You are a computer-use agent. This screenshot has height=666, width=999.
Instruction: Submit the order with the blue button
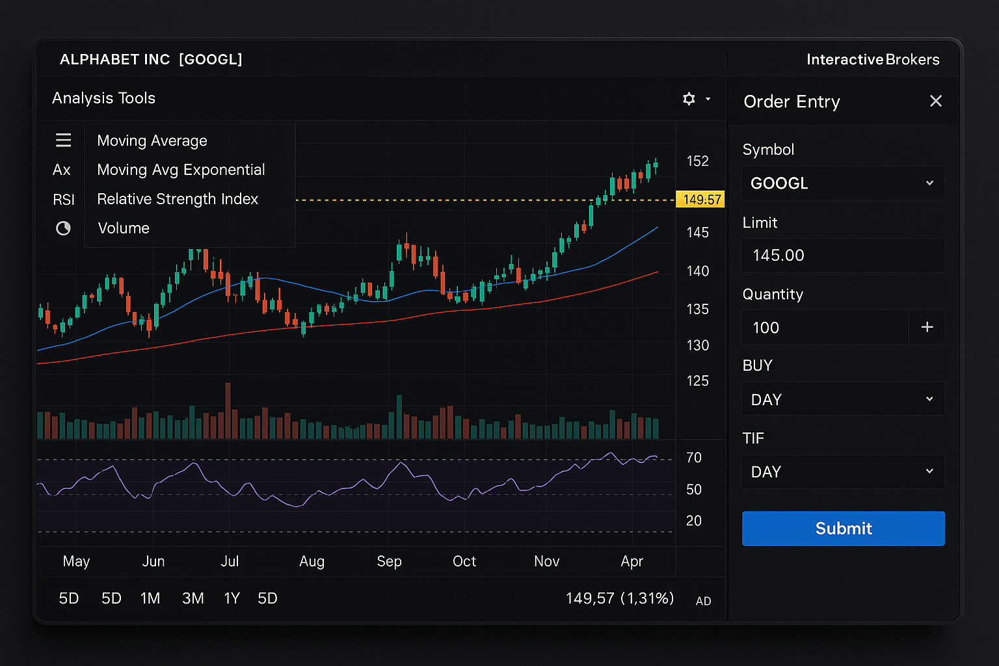(x=843, y=528)
